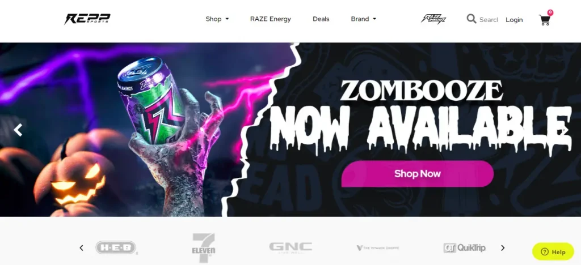Viewport: 581px width, 265px height.
Task: Show previous hero banner slide
Action: click(18, 130)
